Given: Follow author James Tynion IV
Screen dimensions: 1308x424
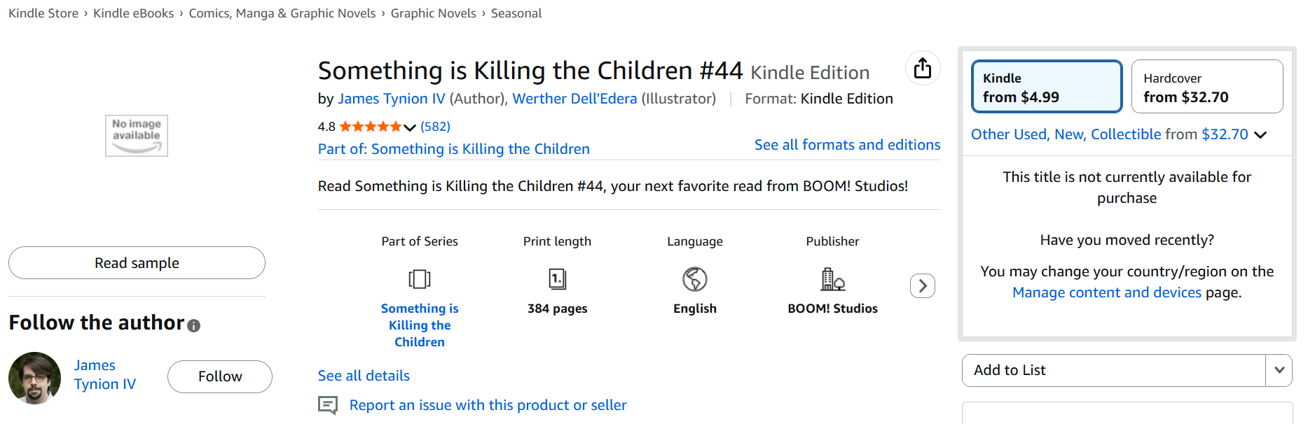Looking at the screenshot, I should point(220,376).
